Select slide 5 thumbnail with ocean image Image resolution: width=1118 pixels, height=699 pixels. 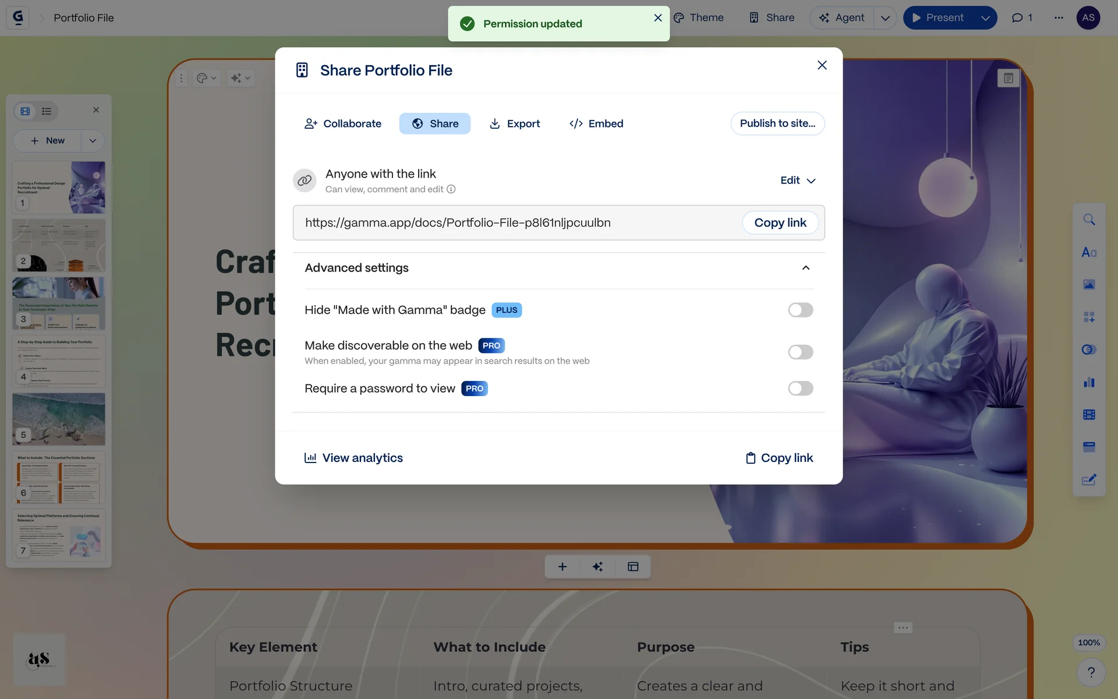(59, 419)
